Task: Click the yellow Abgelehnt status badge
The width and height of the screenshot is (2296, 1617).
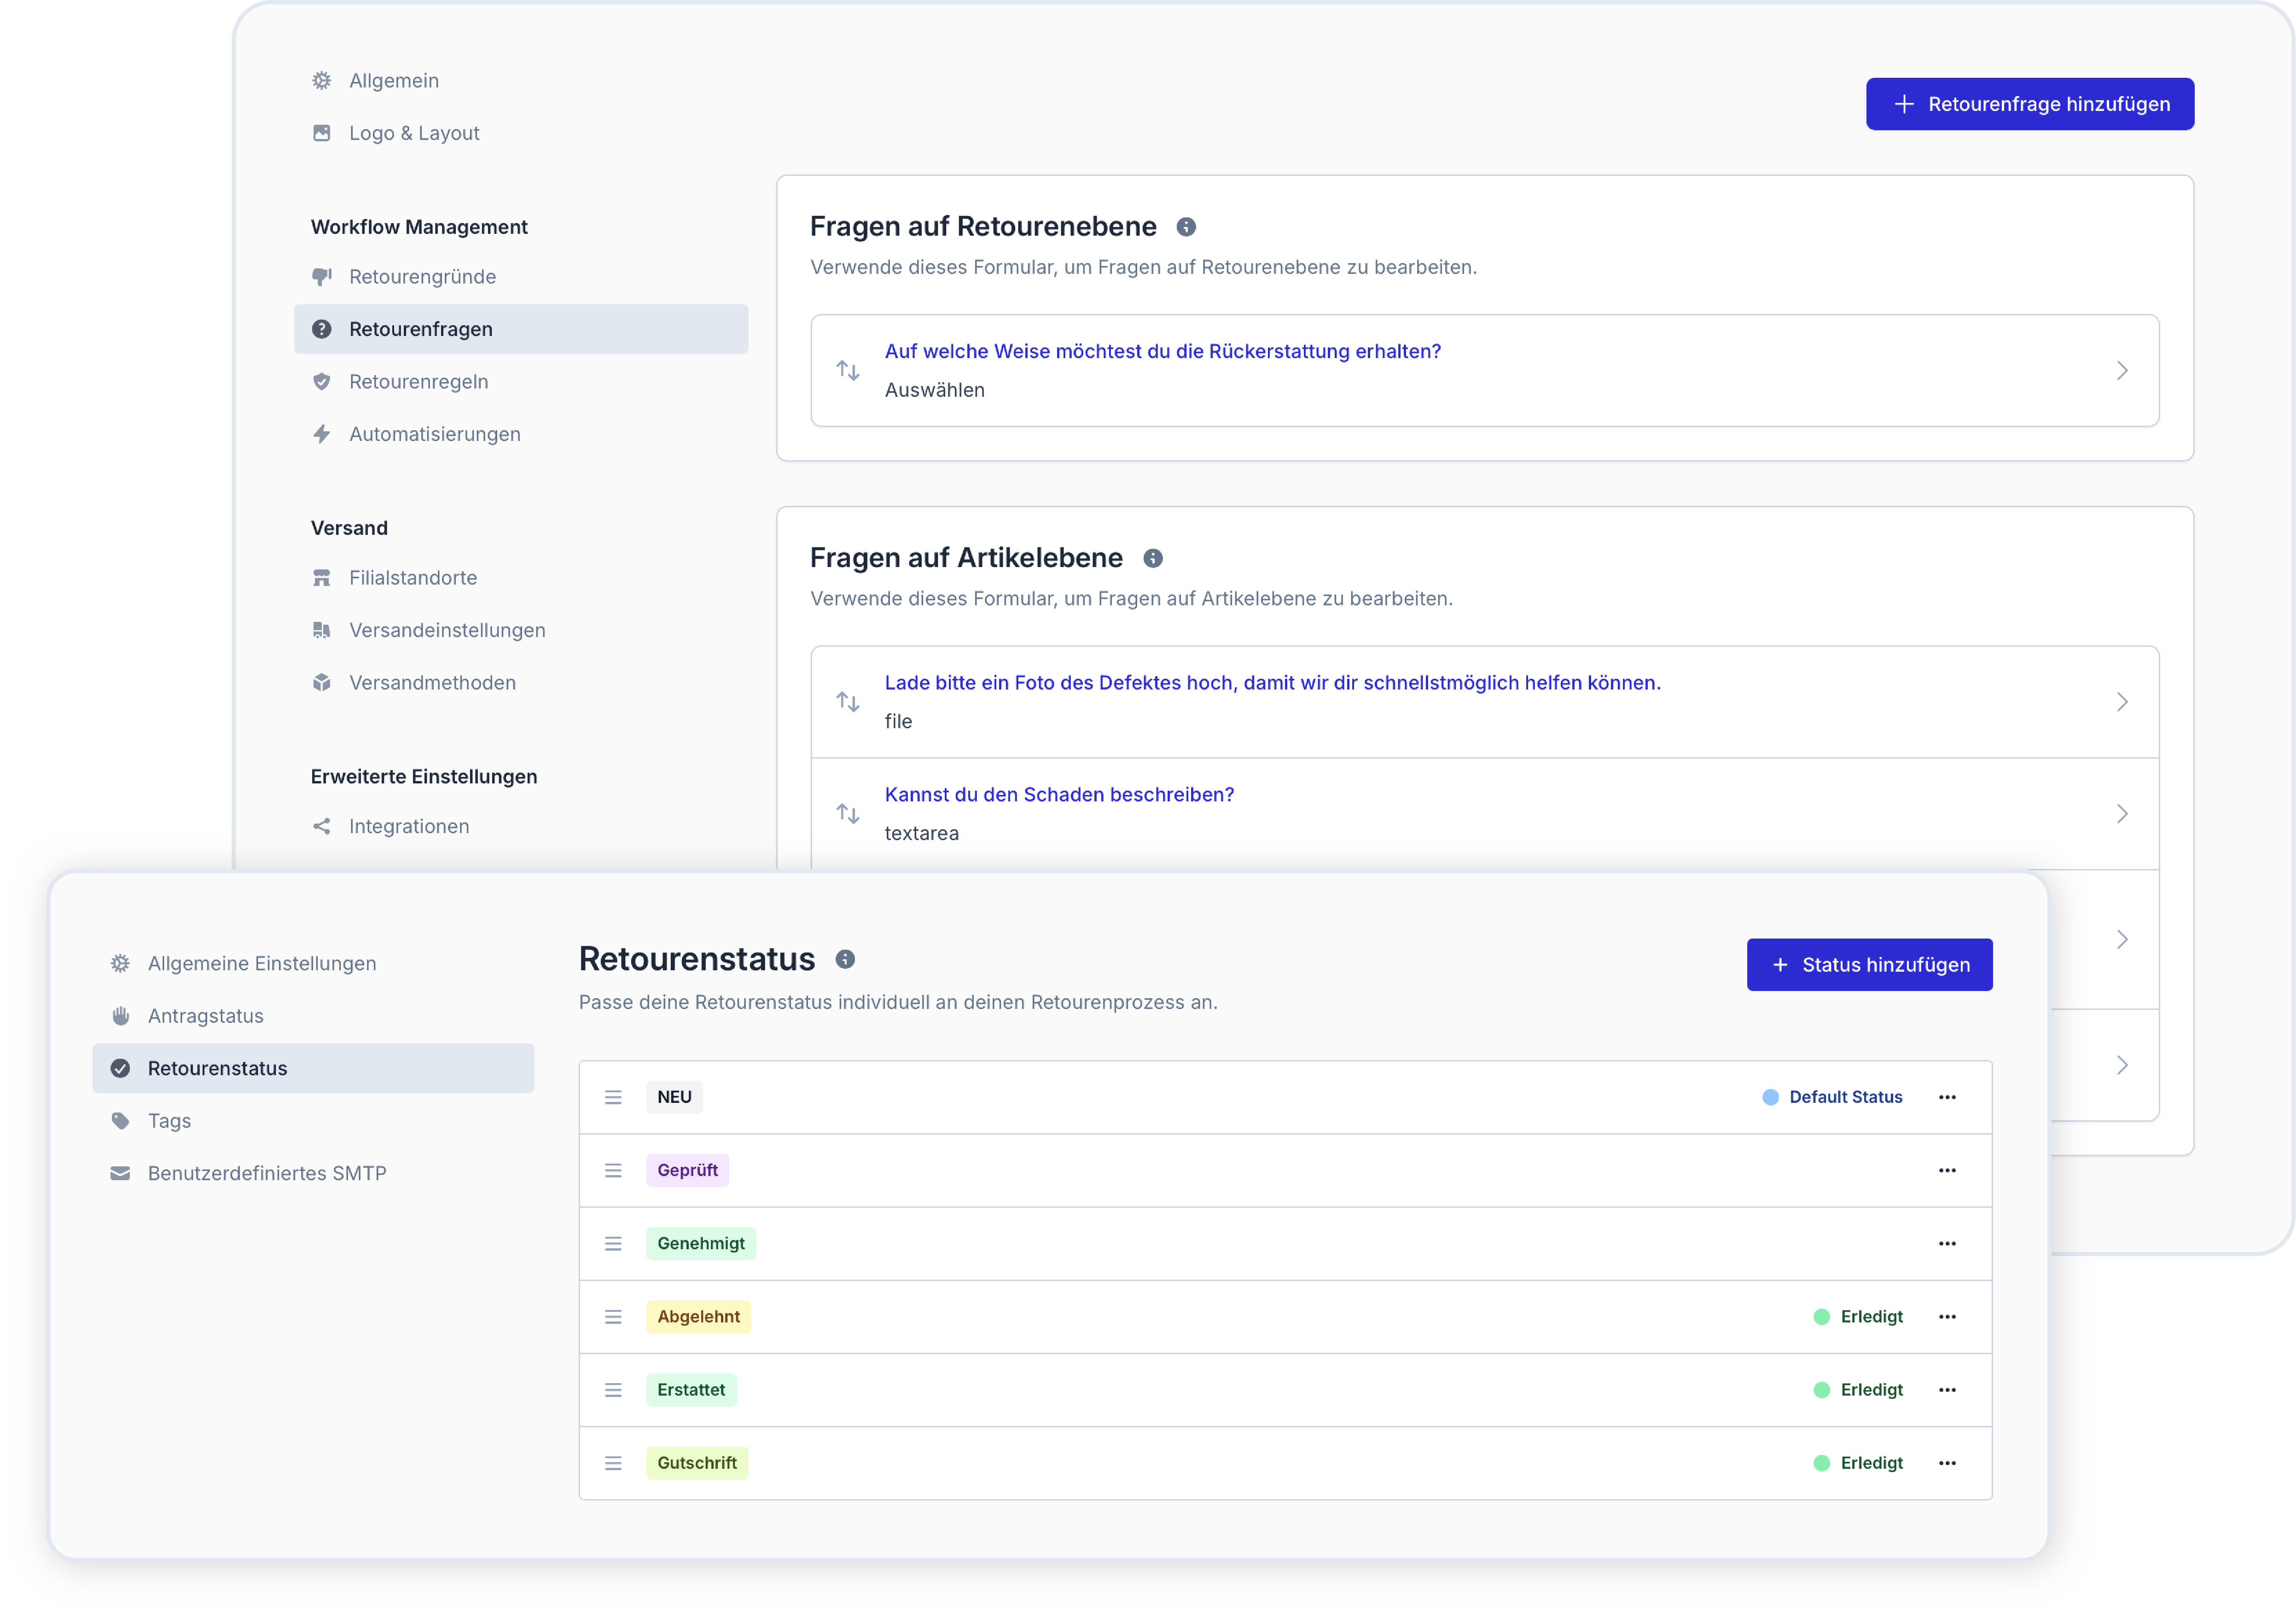Action: pyautogui.click(x=698, y=1316)
